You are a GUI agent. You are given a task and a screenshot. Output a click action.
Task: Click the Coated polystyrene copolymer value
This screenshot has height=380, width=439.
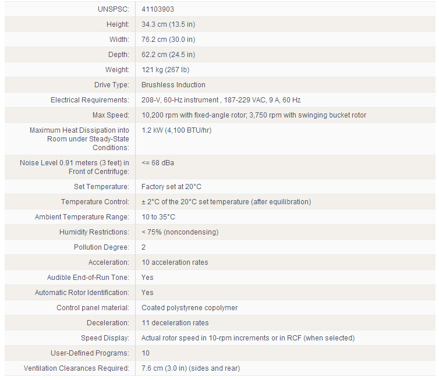tap(189, 308)
